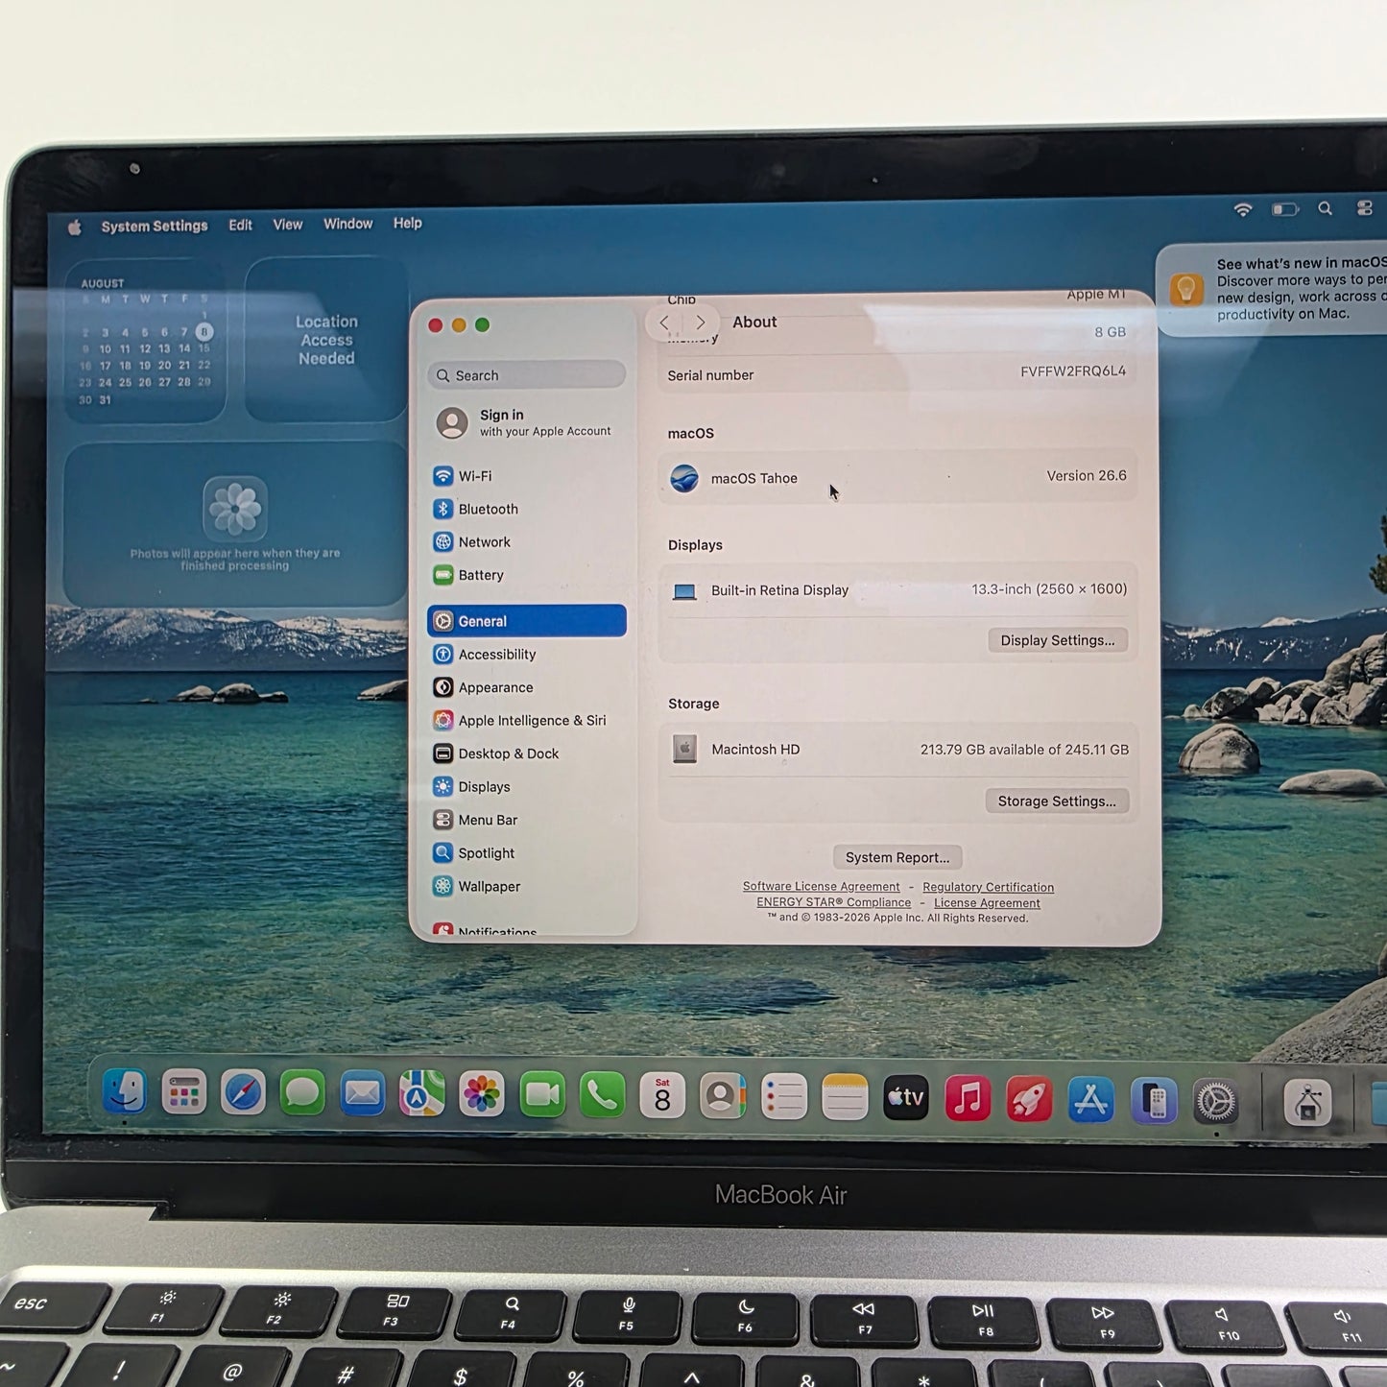Click the Display Settings... button
1387x1387 pixels.
click(1058, 640)
